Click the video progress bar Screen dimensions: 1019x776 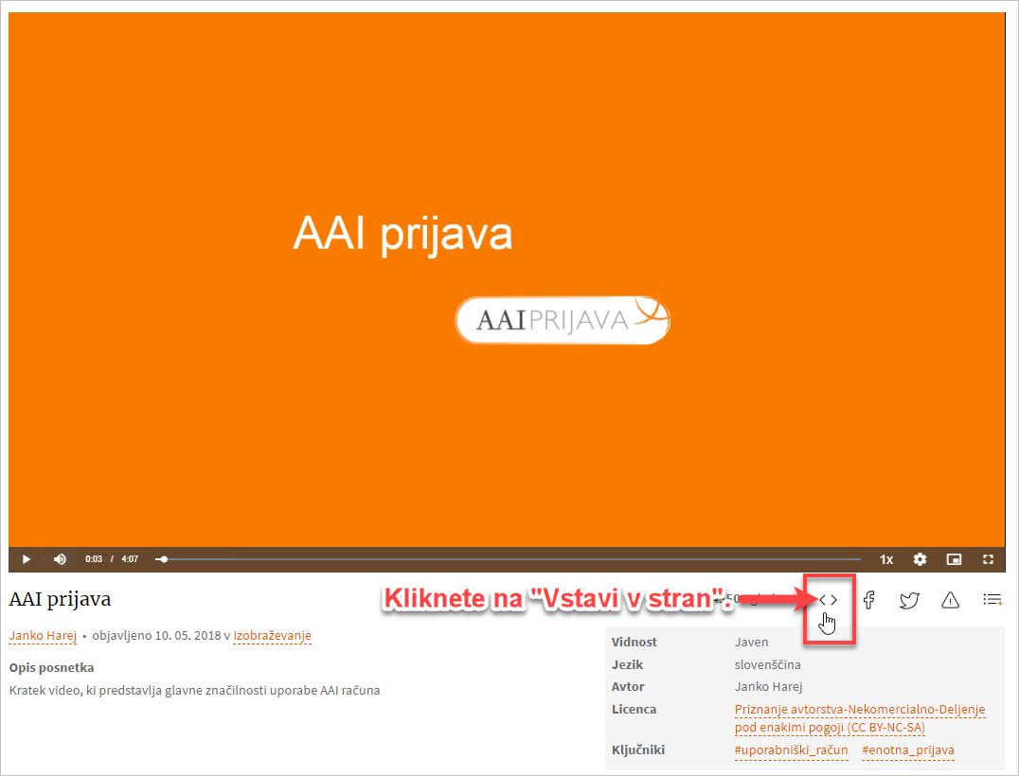pos(509,559)
